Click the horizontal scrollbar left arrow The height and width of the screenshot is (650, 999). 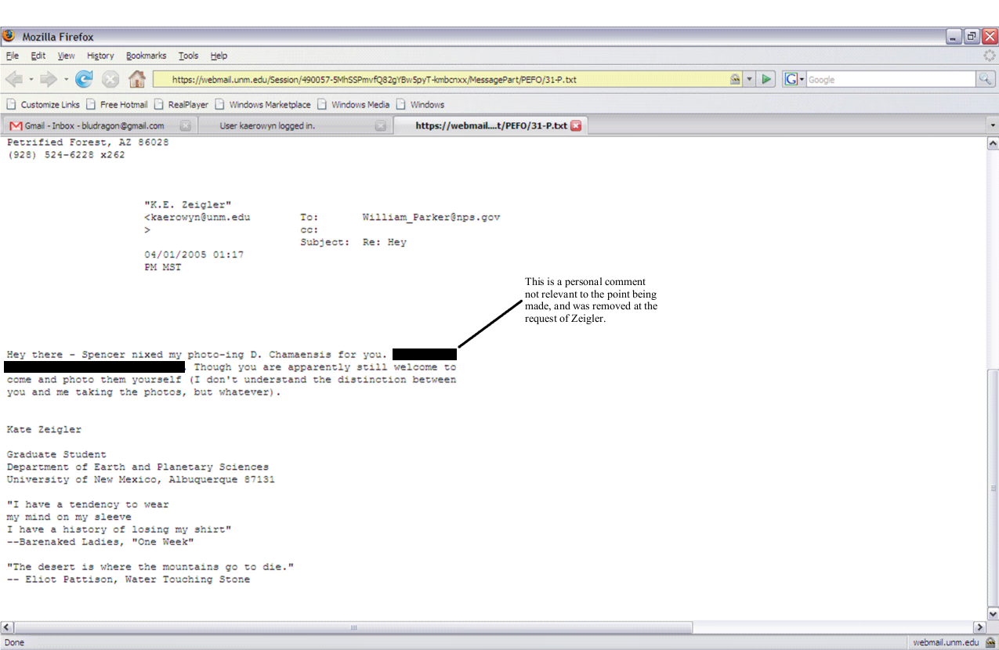click(x=7, y=627)
